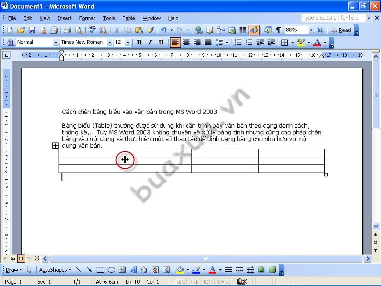The width and height of the screenshot is (381, 286).
Task: Apply Fill Color bucket on Drawing toolbar
Action: 180,270
